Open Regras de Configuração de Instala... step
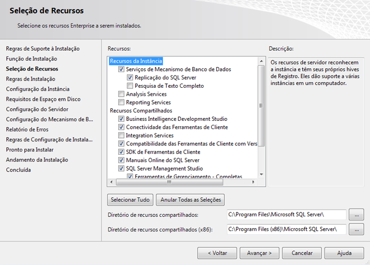 49,140
